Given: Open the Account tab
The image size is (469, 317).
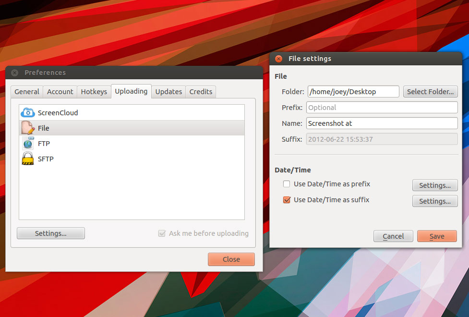Looking at the screenshot, I should coord(60,92).
